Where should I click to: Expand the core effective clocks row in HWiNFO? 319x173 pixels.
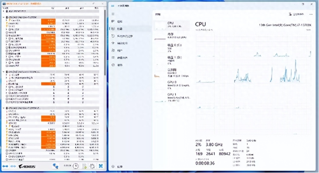pyautogui.click(x=7, y=38)
